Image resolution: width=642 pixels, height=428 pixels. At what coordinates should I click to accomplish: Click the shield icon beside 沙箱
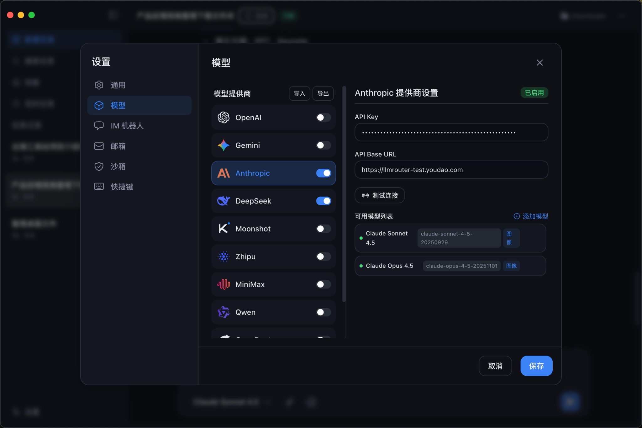pos(99,166)
